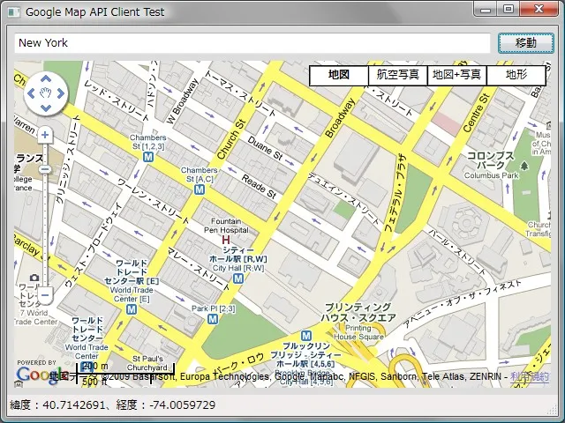Click the Chambers St [1,2,3] subway icon
The width and height of the screenshot is (565, 423).
147,157
